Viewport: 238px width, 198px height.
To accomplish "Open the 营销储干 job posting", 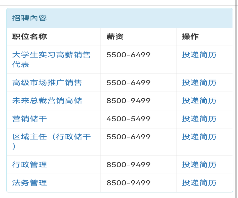I will pyautogui.click(x=30, y=119).
